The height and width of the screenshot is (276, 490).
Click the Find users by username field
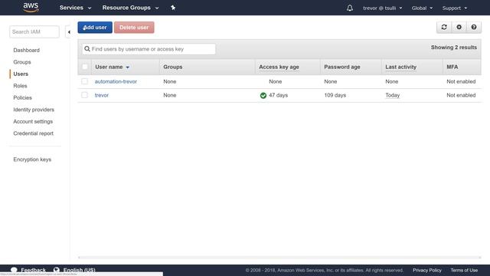(x=149, y=49)
